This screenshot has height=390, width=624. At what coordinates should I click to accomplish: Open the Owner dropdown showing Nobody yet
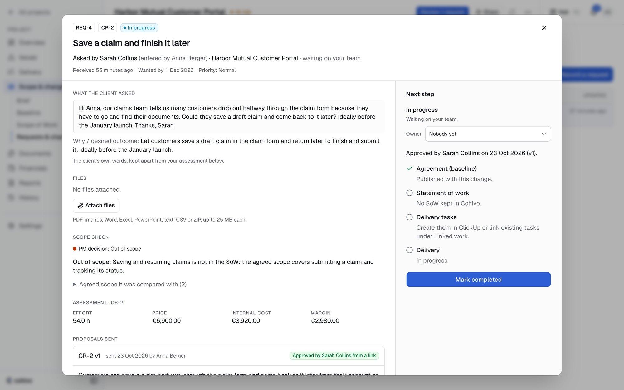pyautogui.click(x=488, y=134)
